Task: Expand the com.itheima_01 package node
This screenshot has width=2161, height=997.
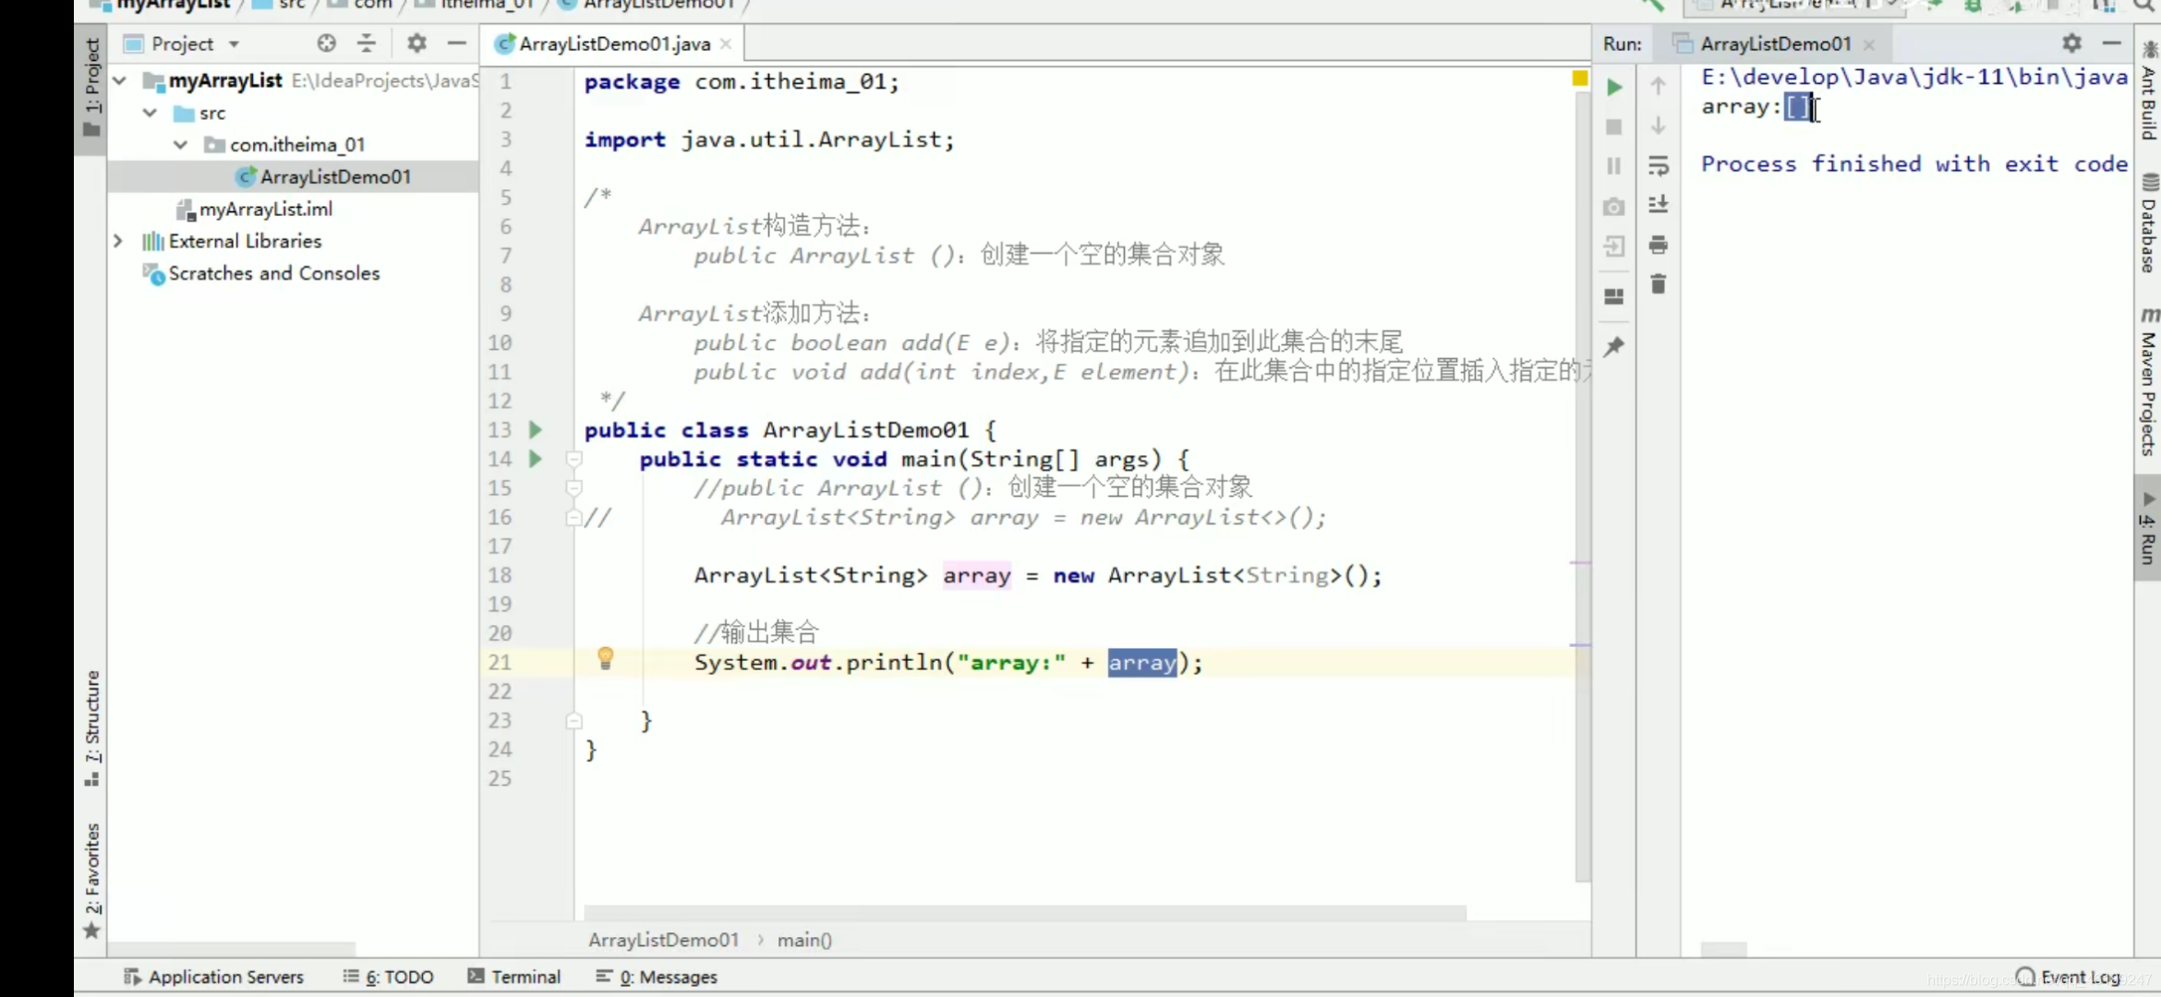Action: pyautogui.click(x=179, y=145)
